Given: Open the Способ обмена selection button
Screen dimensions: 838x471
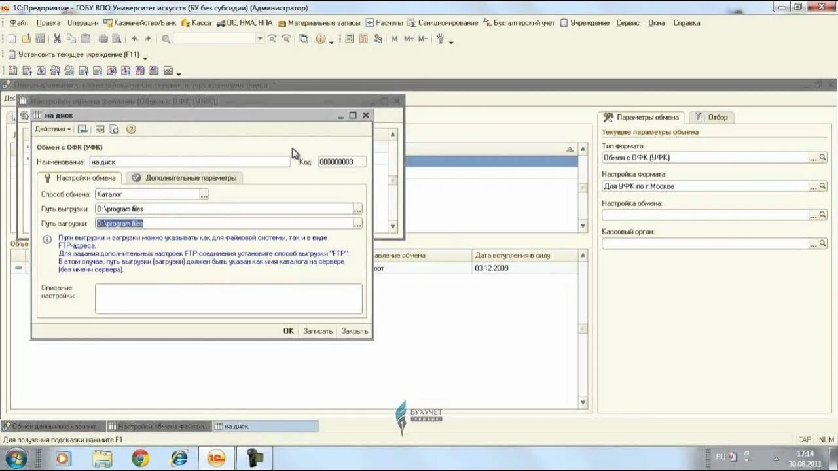Looking at the screenshot, I should coord(204,194).
